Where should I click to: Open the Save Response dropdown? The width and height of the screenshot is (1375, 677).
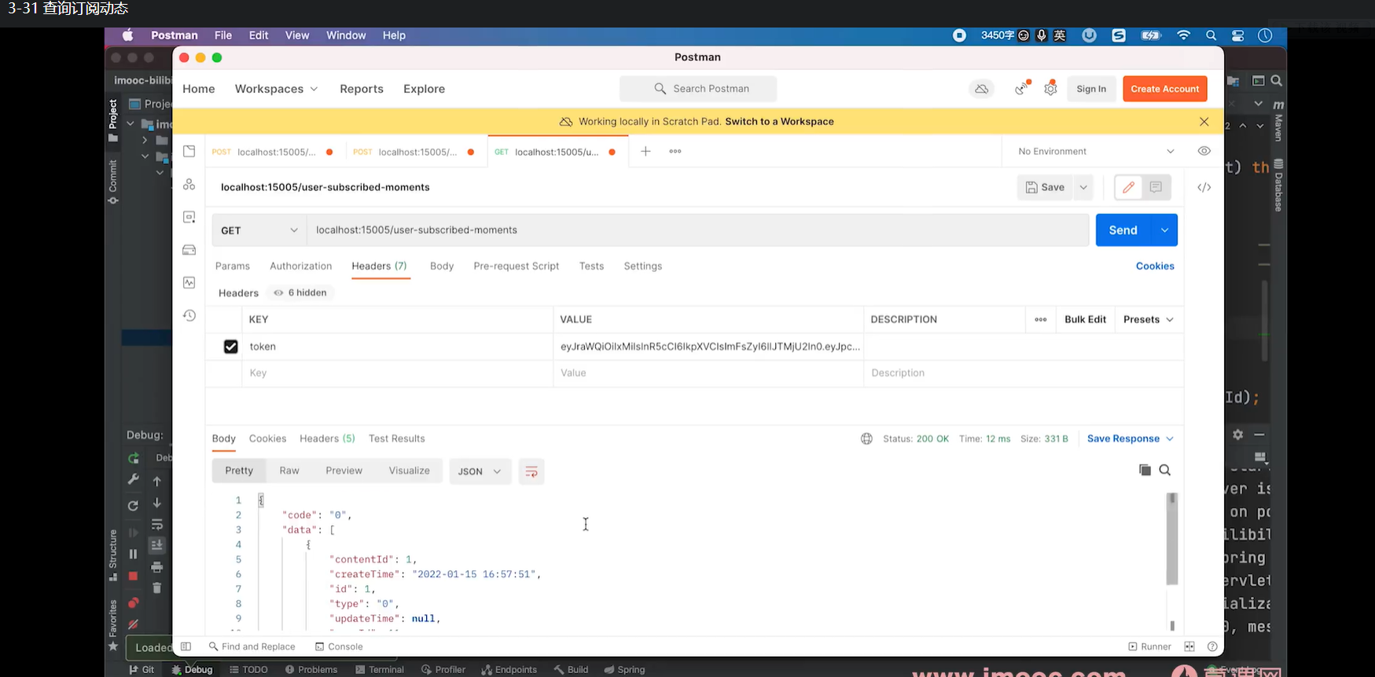(x=1131, y=439)
